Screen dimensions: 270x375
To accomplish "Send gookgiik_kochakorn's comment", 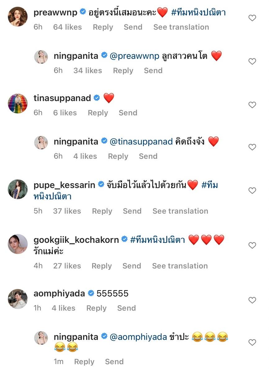I will click(132, 266).
